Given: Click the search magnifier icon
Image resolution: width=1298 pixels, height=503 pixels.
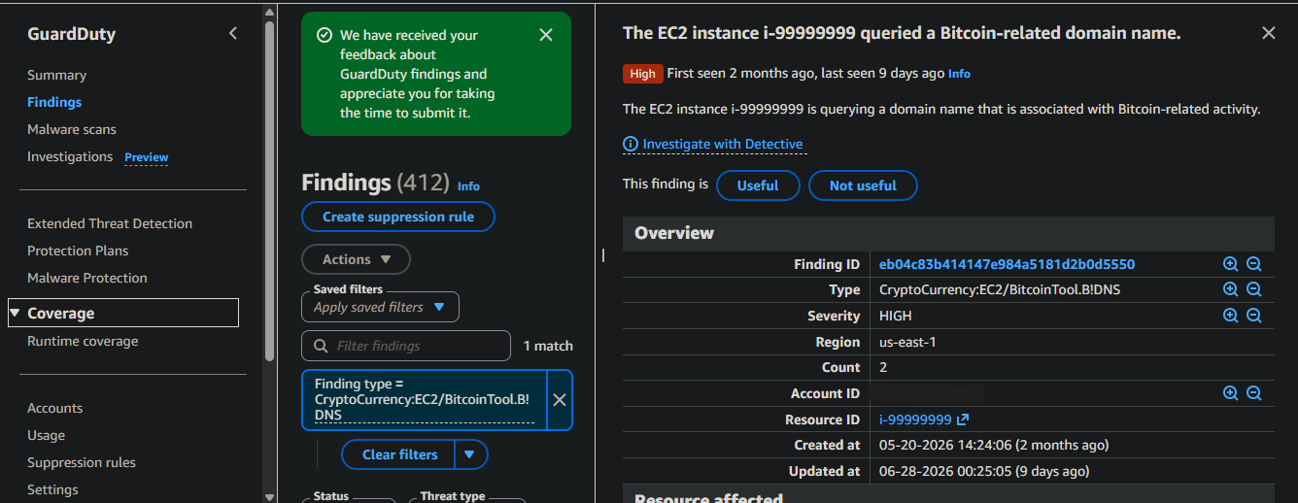Looking at the screenshot, I should click(321, 346).
